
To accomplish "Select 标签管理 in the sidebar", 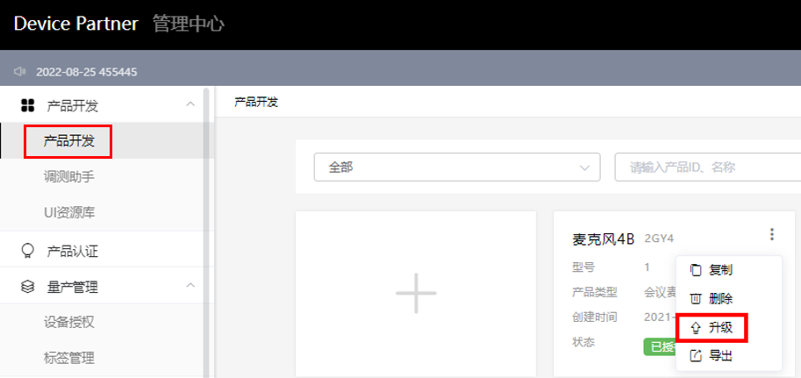I will pos(69,358).
